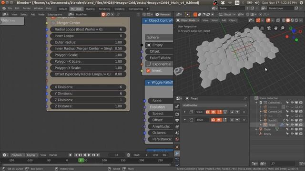The image size is (305, 171).
Task: Remove the Bevel modifier
Action: [x=244, y=120]
